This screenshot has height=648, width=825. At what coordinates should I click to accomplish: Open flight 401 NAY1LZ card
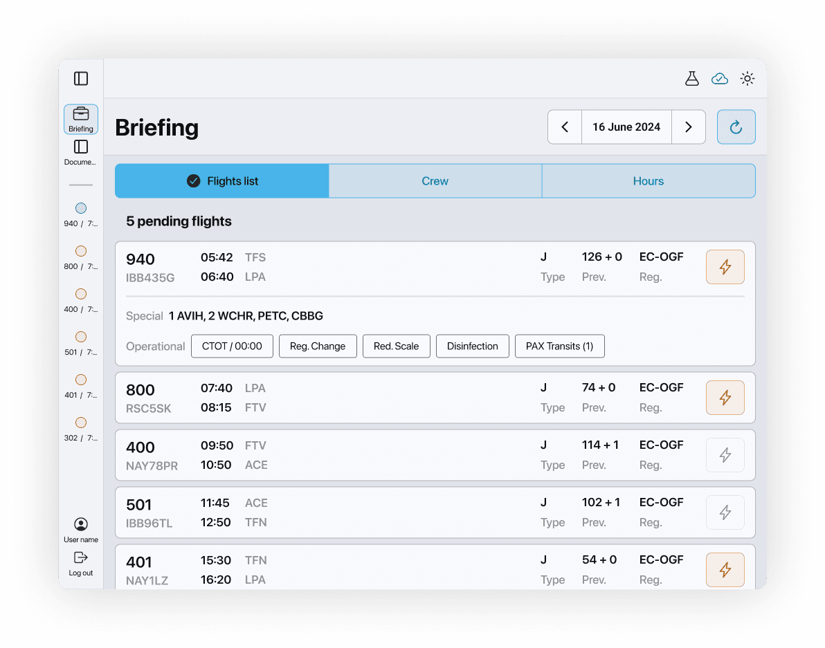pyautogui.click(x=435, y=567)
